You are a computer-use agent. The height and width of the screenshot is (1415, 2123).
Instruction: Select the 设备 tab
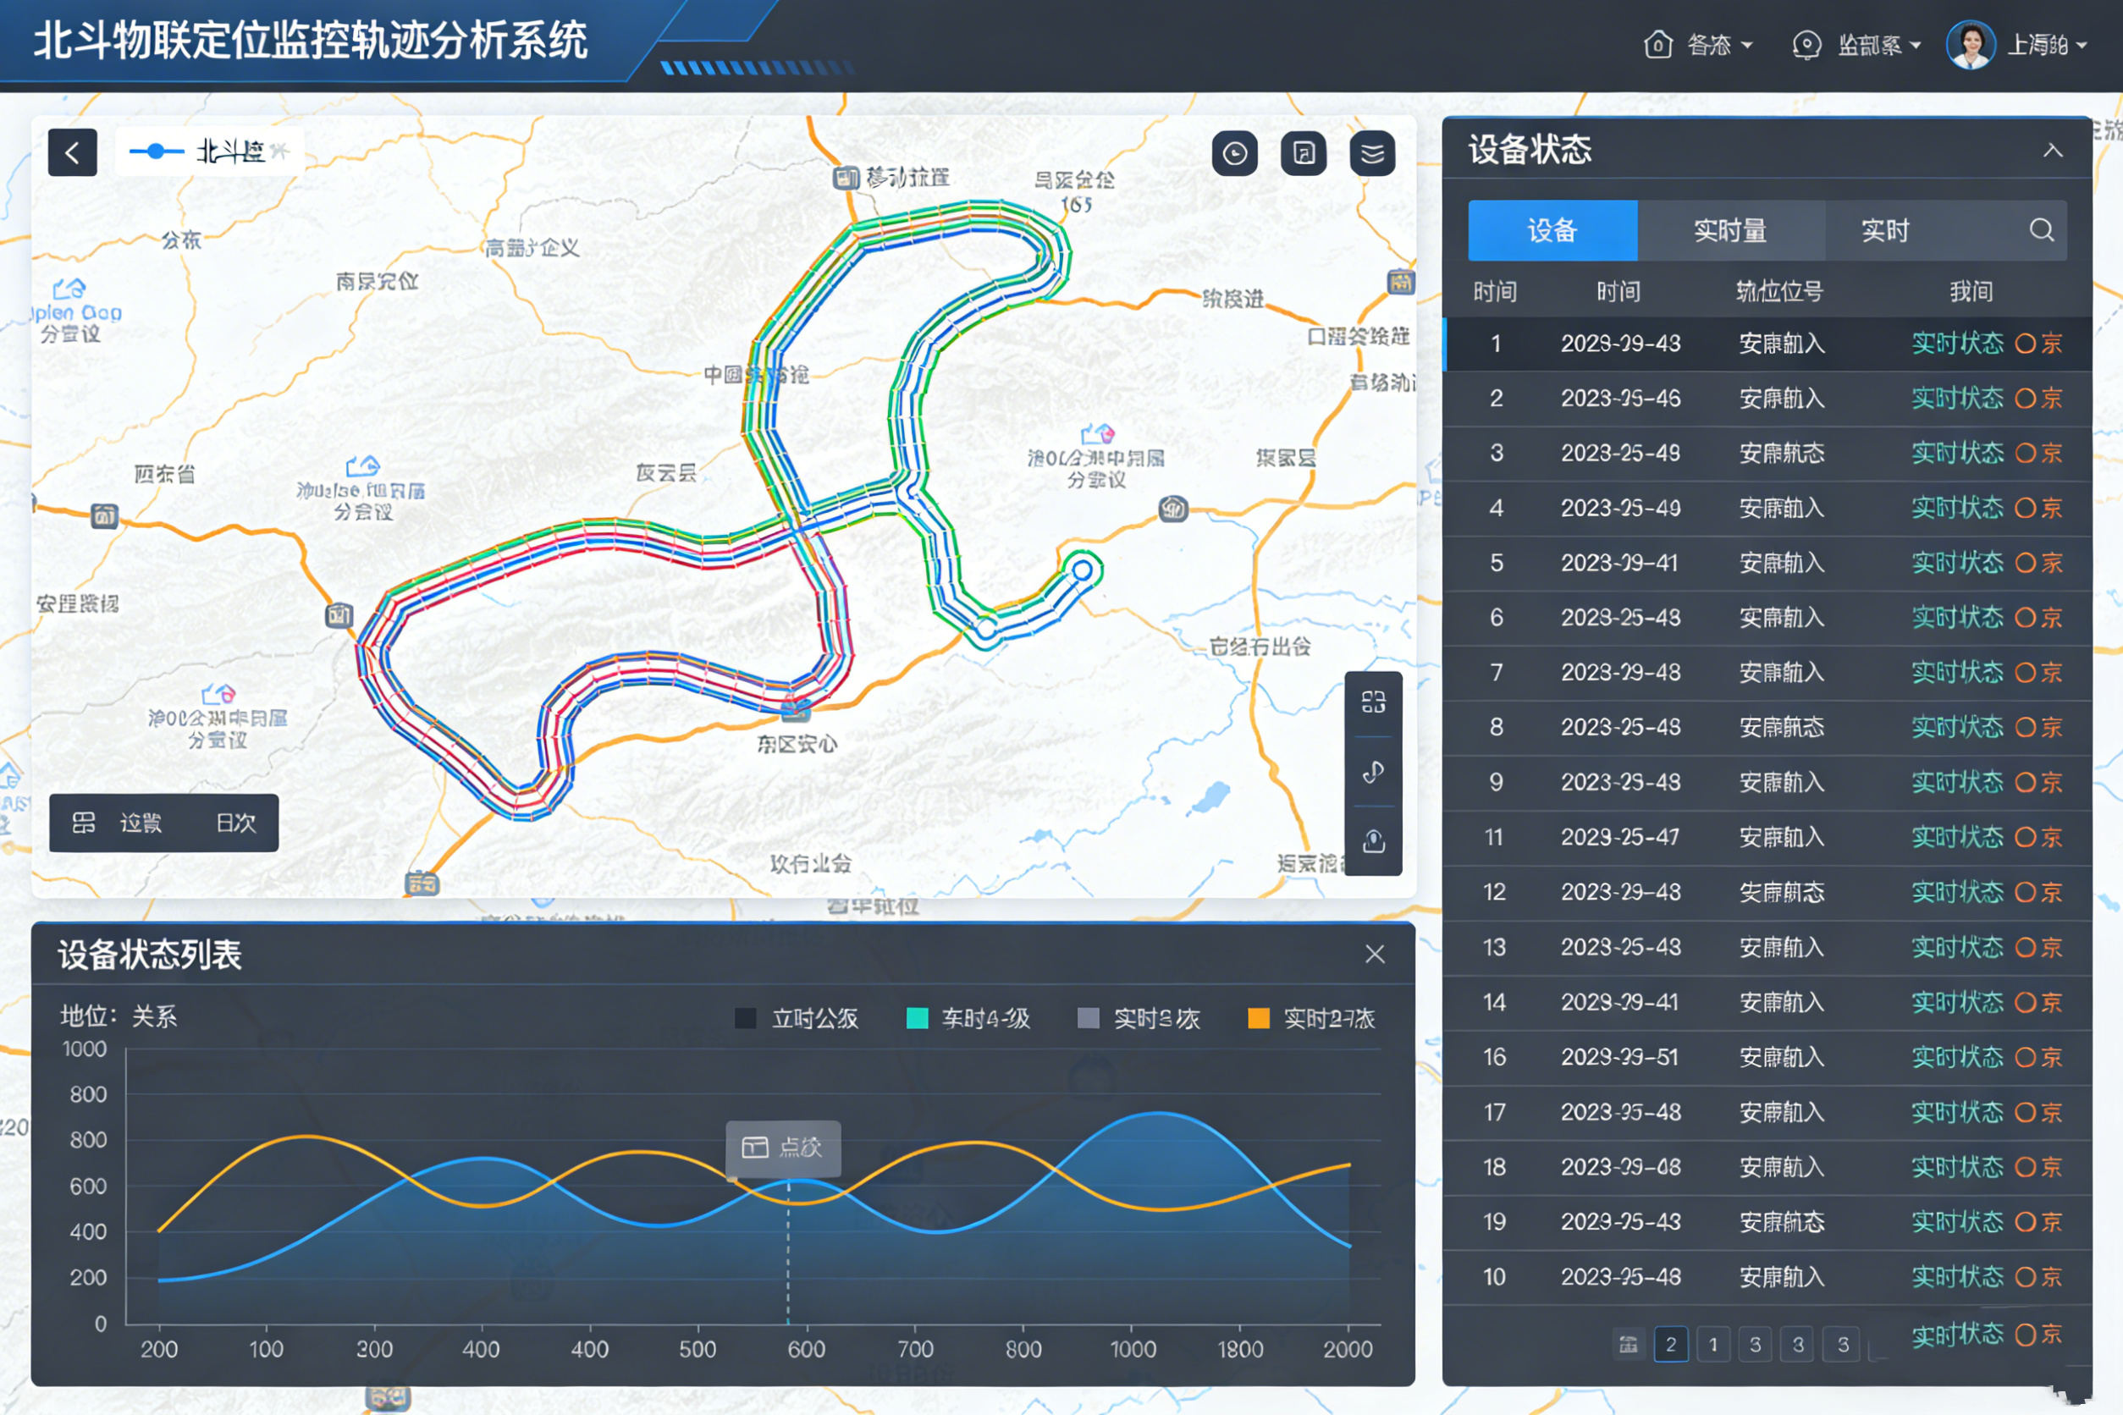[1552, 231]
